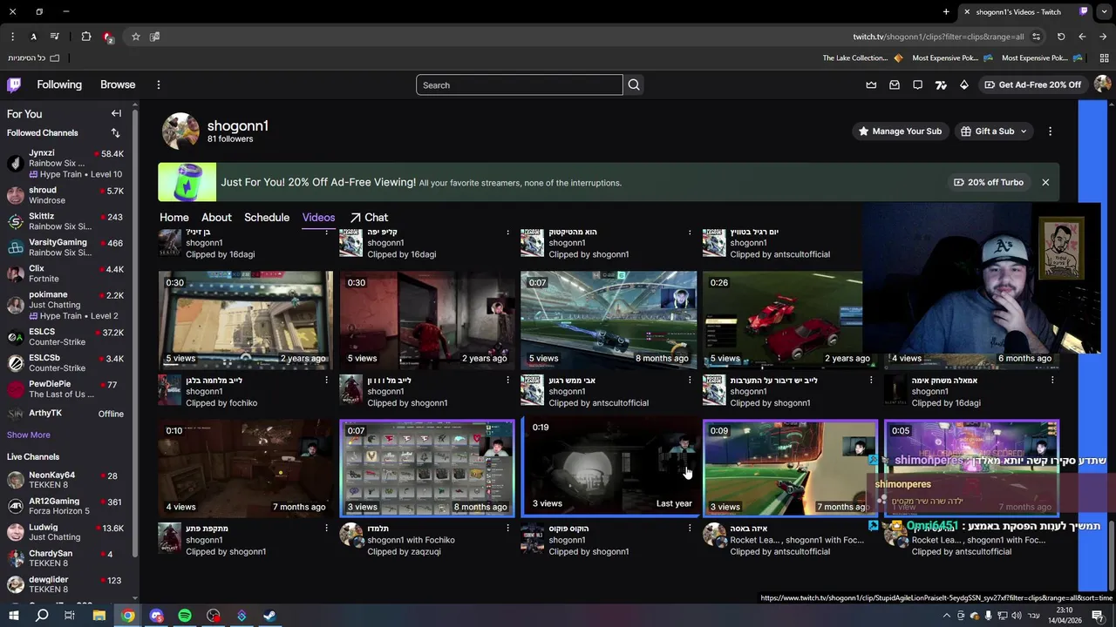The image size is (1116, 627).
Task: Open the Get Bits diamond icon
Action: click(x=964, y=84)
